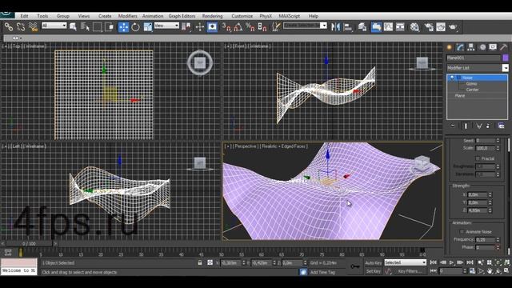Click the Bind to Space Warp icon
This screenshot has height=288, width=512.
coord(33,26)
